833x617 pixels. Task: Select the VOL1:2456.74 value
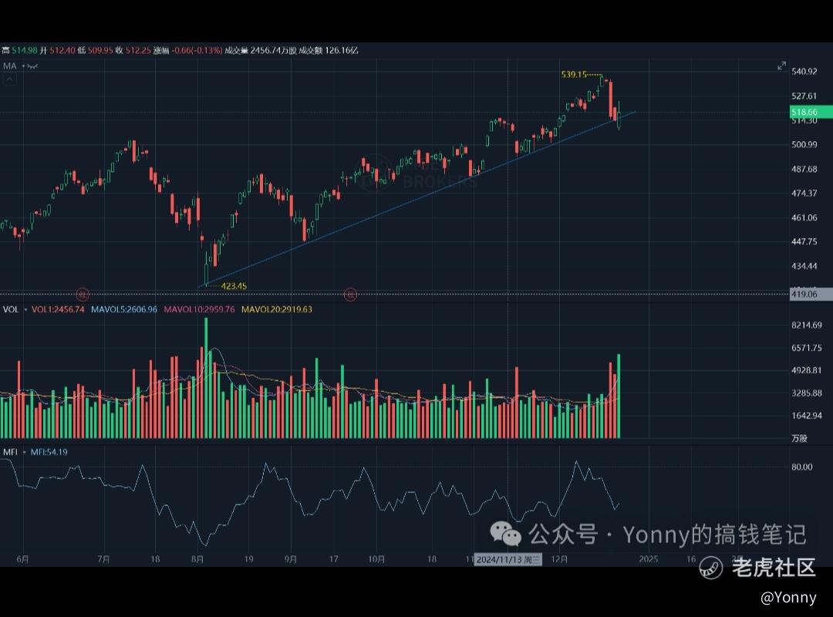pyautogui.click(x=58, y=310)
